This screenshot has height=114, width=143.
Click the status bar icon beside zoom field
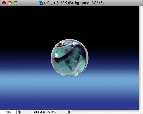tap(19, 112)
